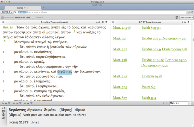Enable the Compare checkbox

click(33, 17)
